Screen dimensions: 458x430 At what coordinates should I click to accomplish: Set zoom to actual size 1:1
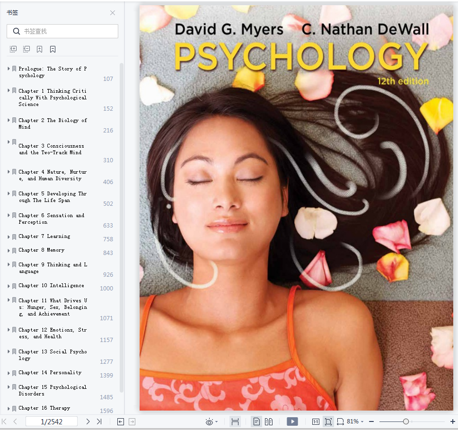tap(316, 421)
